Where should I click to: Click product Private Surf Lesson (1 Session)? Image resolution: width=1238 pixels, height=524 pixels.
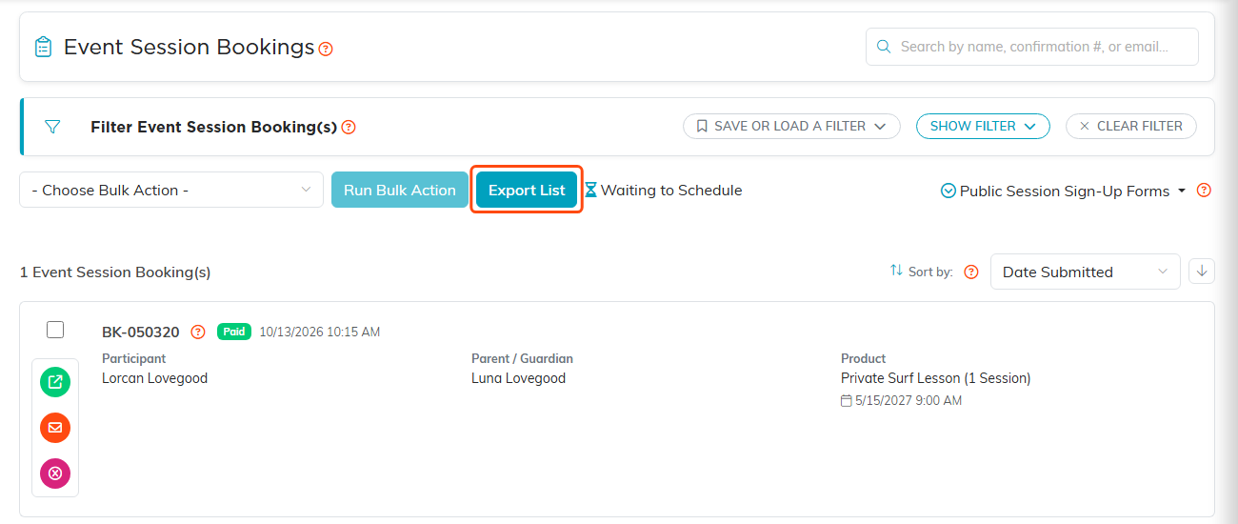click(936, 378)
